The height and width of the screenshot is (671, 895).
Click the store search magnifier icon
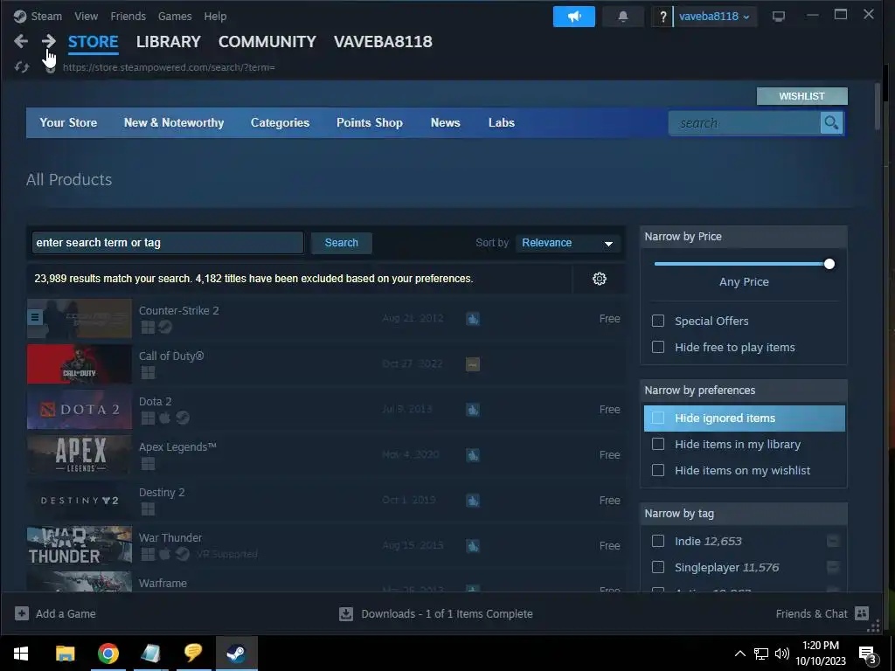click(831, 122)
